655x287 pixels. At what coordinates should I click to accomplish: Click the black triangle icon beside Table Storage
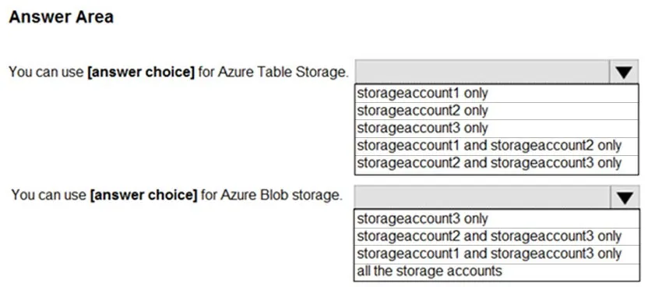[624, 73]
